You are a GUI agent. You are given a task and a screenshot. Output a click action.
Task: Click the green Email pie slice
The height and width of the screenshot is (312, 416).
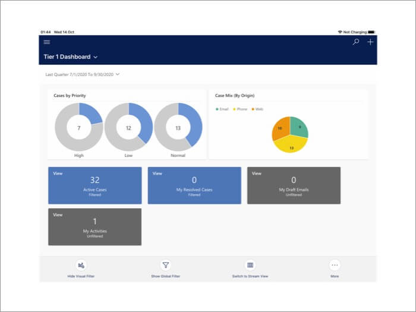(300, 127)
